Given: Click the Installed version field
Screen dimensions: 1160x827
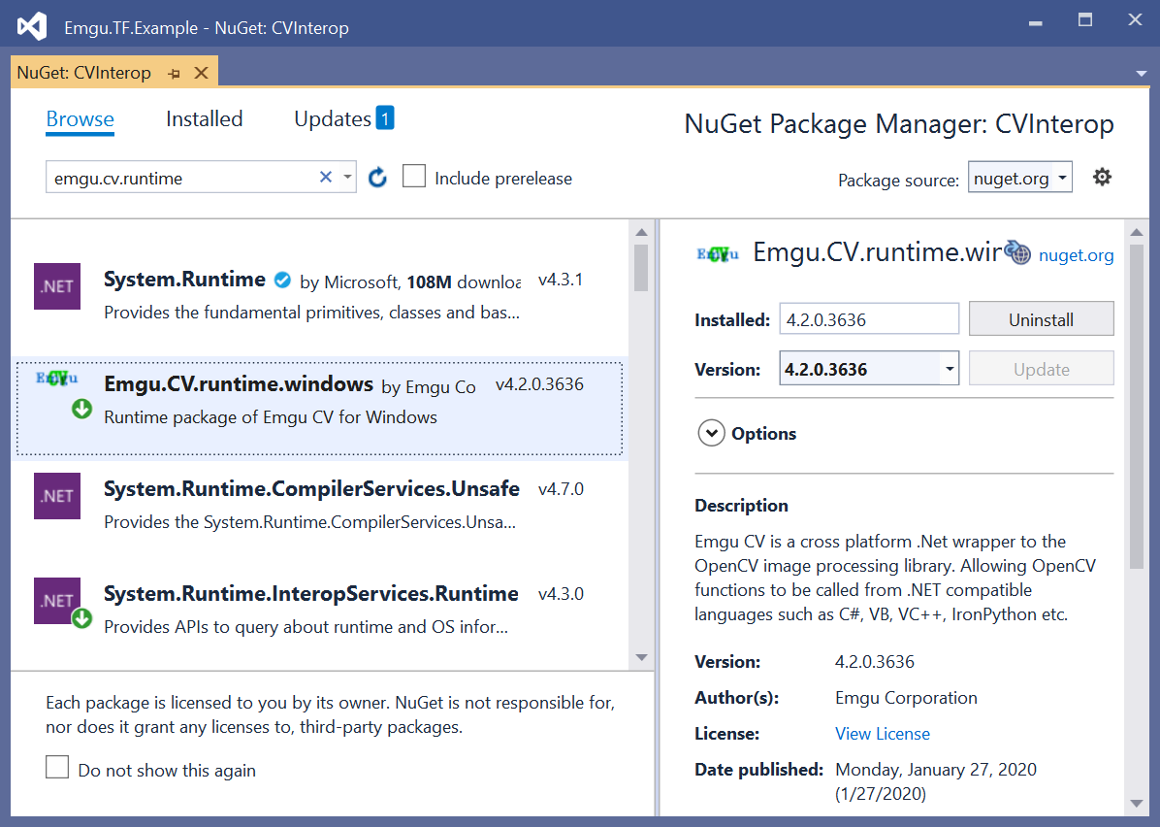Looking at the screenshot, I should pos(869,319).
